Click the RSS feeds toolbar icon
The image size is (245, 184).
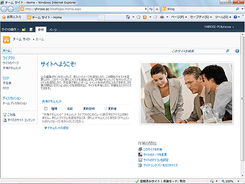(145, 17)
